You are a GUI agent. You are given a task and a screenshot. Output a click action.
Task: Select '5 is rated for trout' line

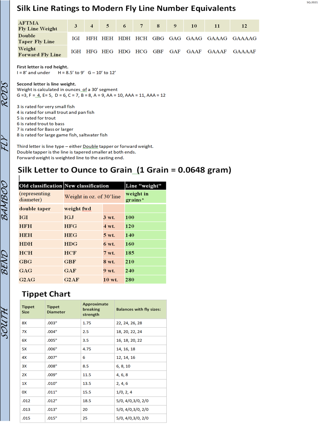[36, 118]
